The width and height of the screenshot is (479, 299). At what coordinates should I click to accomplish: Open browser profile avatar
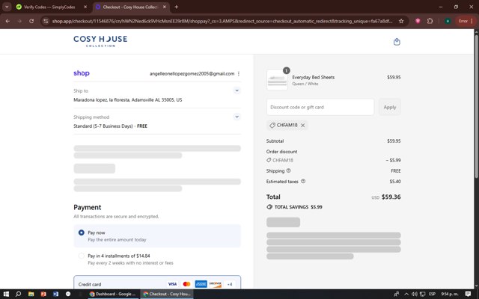448,21
